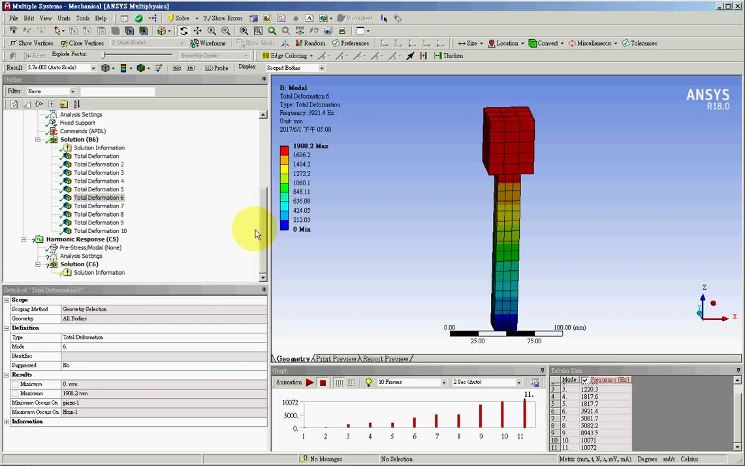Click the distributed frames animation icon
This screenshot has height=466, width=745.
pos(340,382)
